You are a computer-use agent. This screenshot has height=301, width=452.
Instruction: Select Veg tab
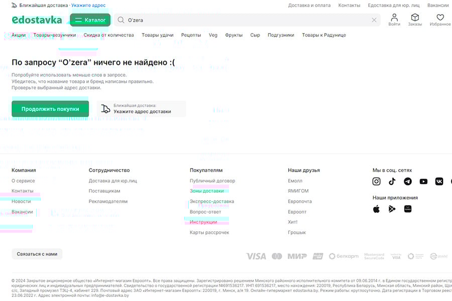click(x=213, y=35)
